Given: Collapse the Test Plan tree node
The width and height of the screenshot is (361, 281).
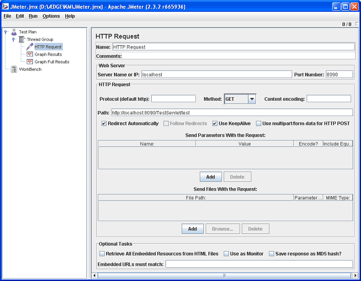Looking at the screenshot, I should pyautogui.click(x=5, y=32).
